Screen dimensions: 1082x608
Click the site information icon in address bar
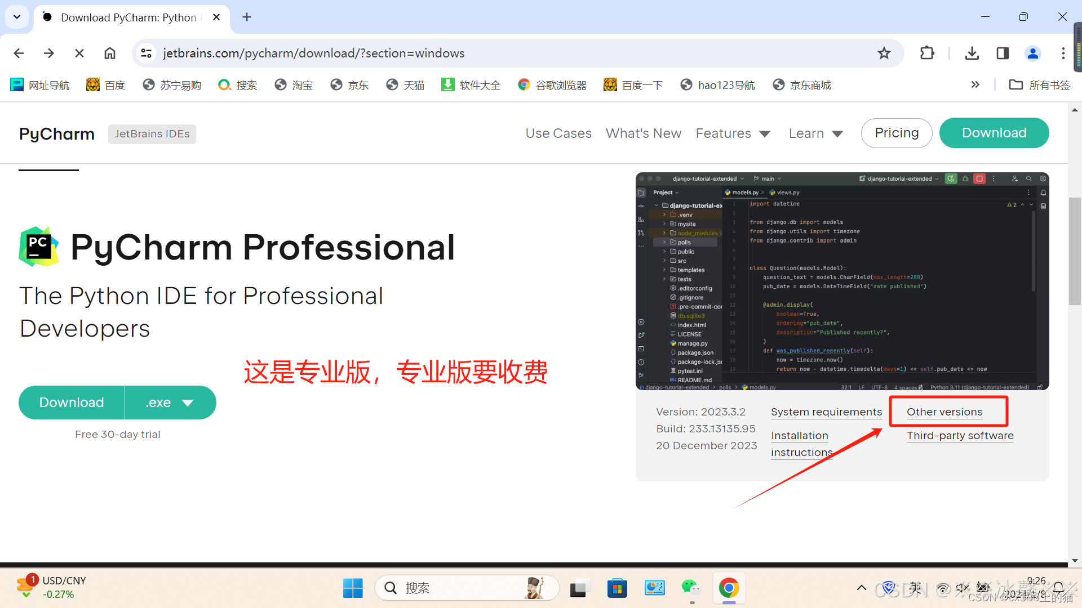click(147, 53)
